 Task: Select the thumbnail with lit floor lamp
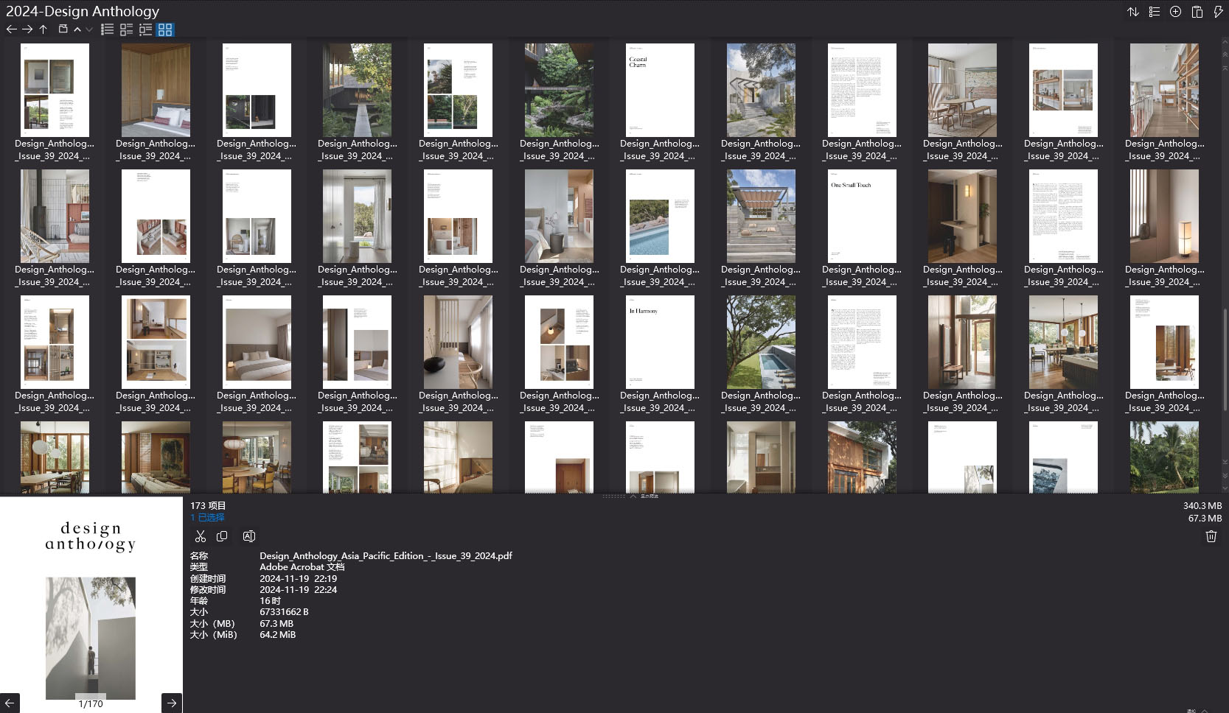point(1164,216)
